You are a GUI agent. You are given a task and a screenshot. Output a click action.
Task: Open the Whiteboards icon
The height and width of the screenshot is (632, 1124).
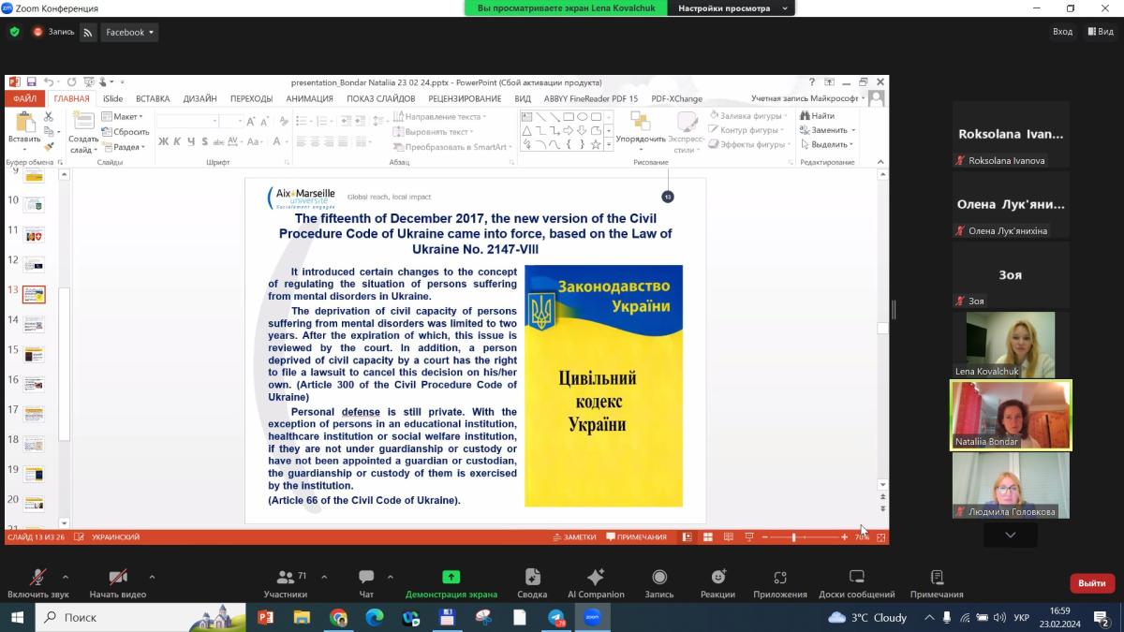point(856,578)
